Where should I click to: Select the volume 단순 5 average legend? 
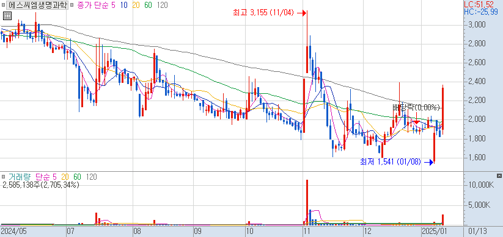point(46,176)
